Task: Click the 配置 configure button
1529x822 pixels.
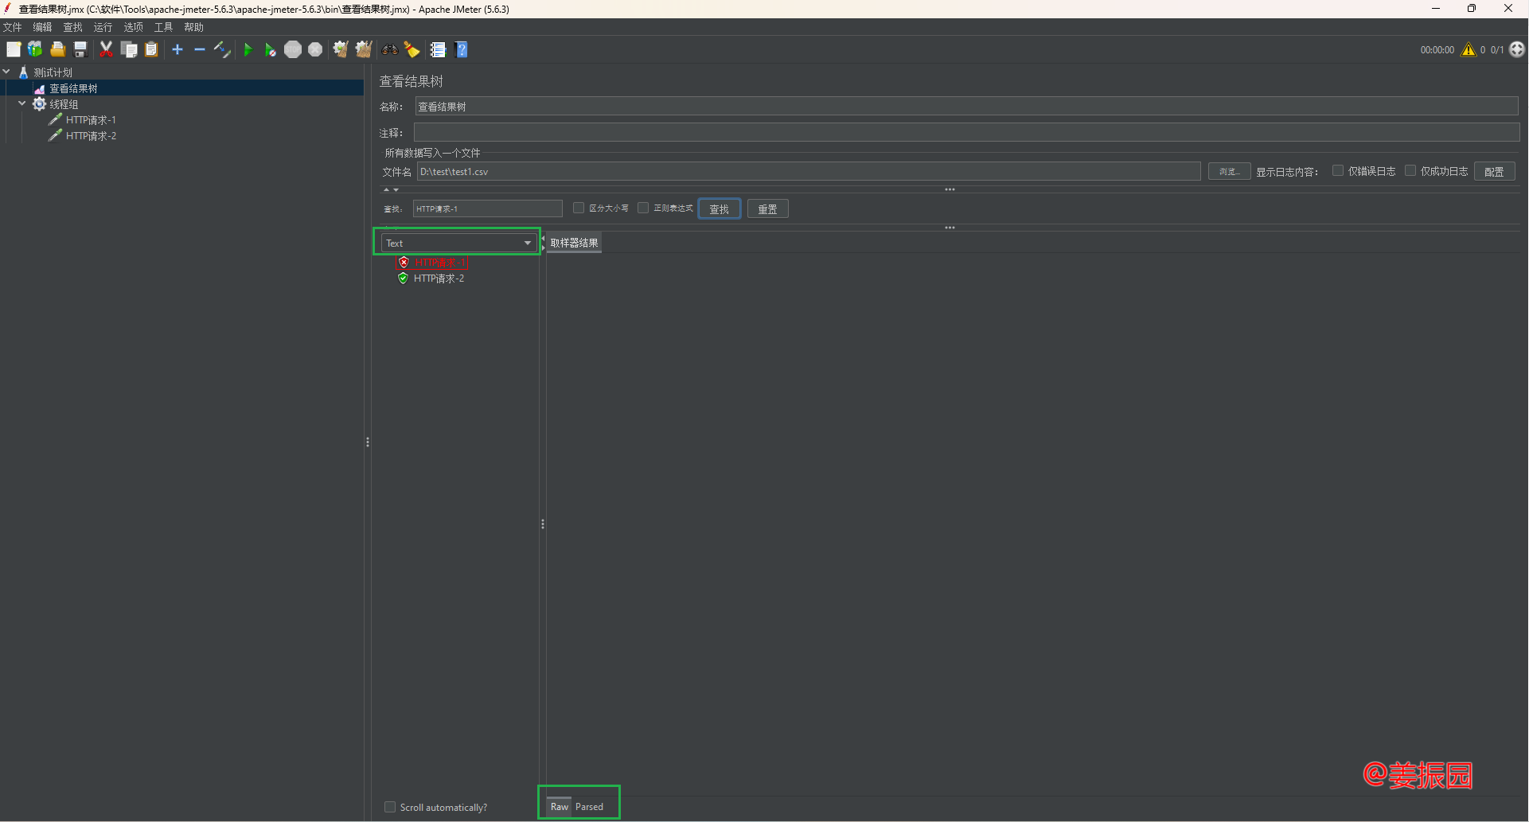Action: pyautogui.click(x=1494, y=172)
